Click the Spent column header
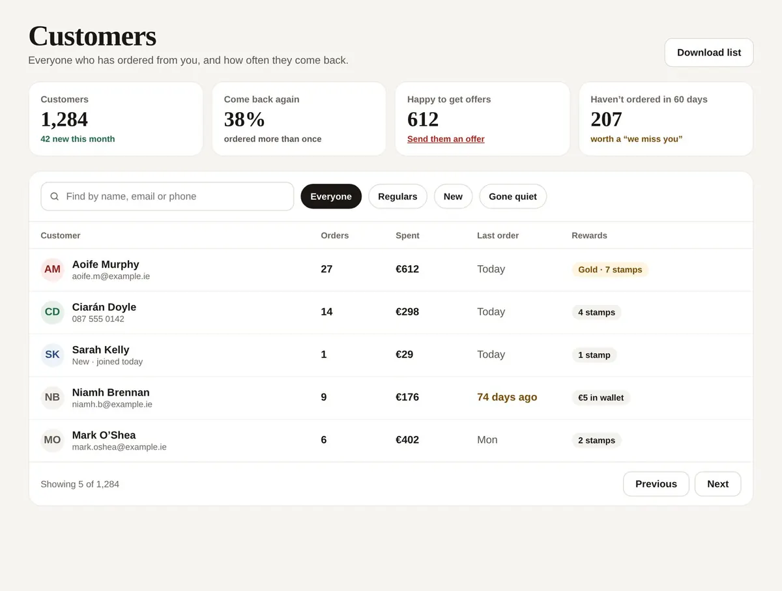 [407, 235]
